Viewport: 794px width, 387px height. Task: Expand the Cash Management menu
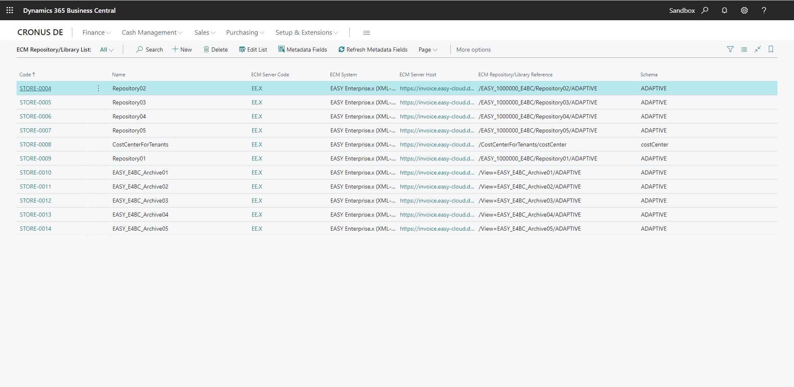[x=152, y=33]
